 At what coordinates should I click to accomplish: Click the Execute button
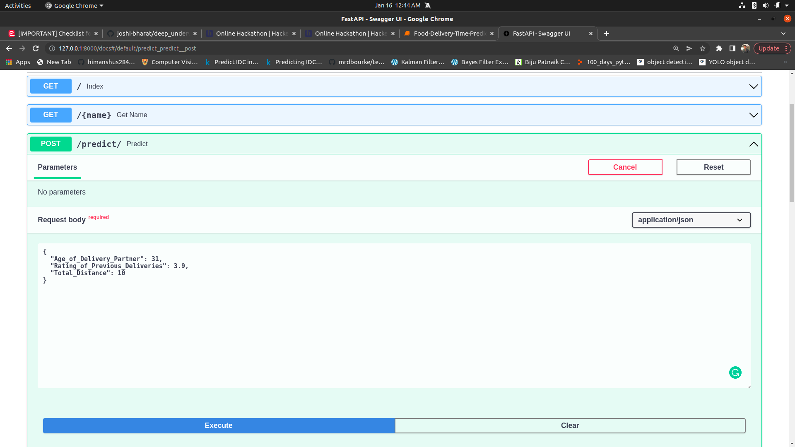pos(219,425)
